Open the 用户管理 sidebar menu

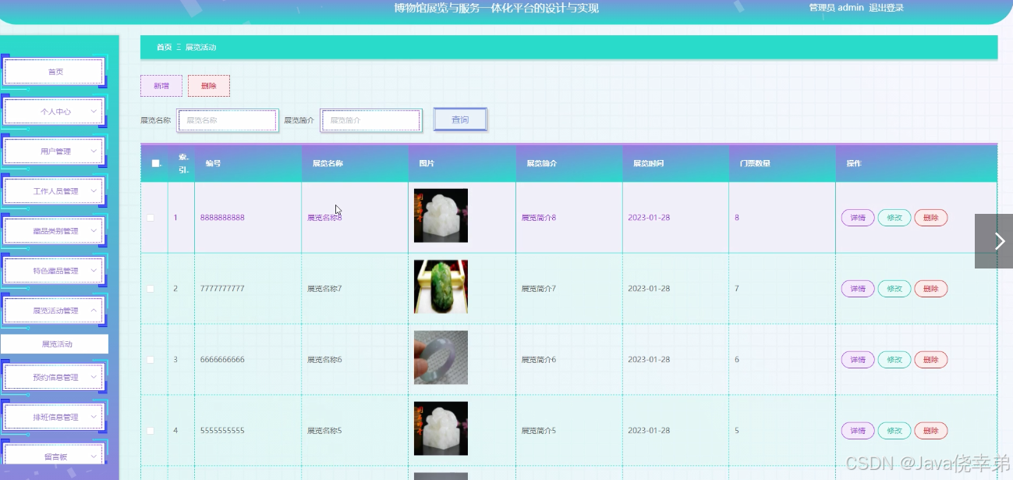tap(55, 151)
